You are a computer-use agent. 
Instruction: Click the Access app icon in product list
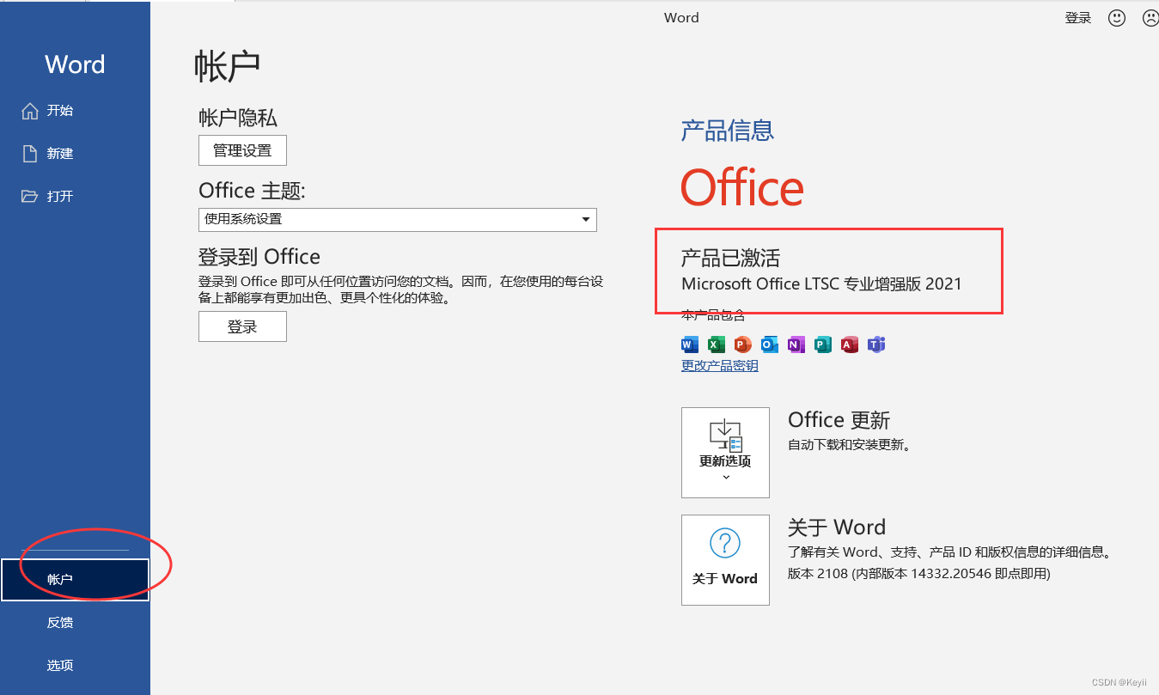coord(850,344)
